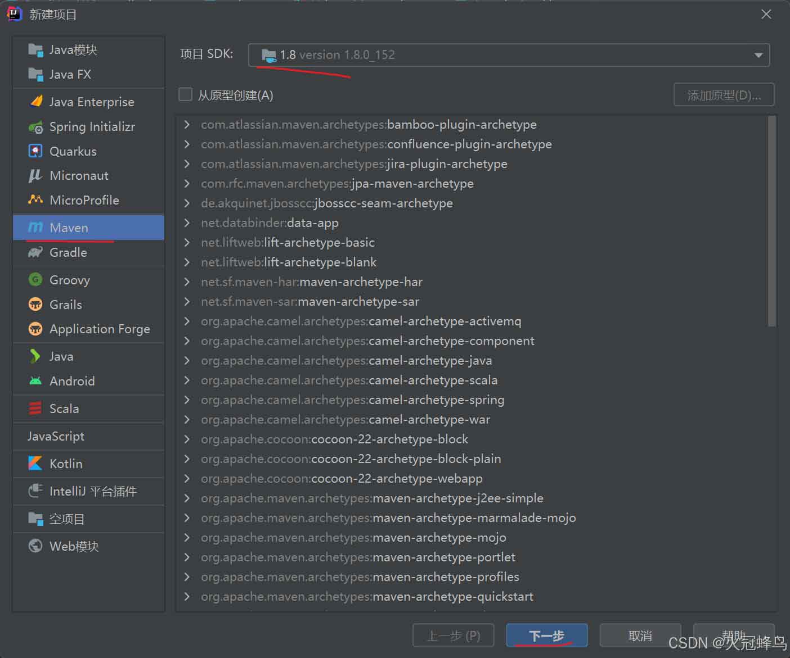This screenshot has height=658, width=790.
Task: Choose Kotlin project type label
Action: click(x=66, y=464)
